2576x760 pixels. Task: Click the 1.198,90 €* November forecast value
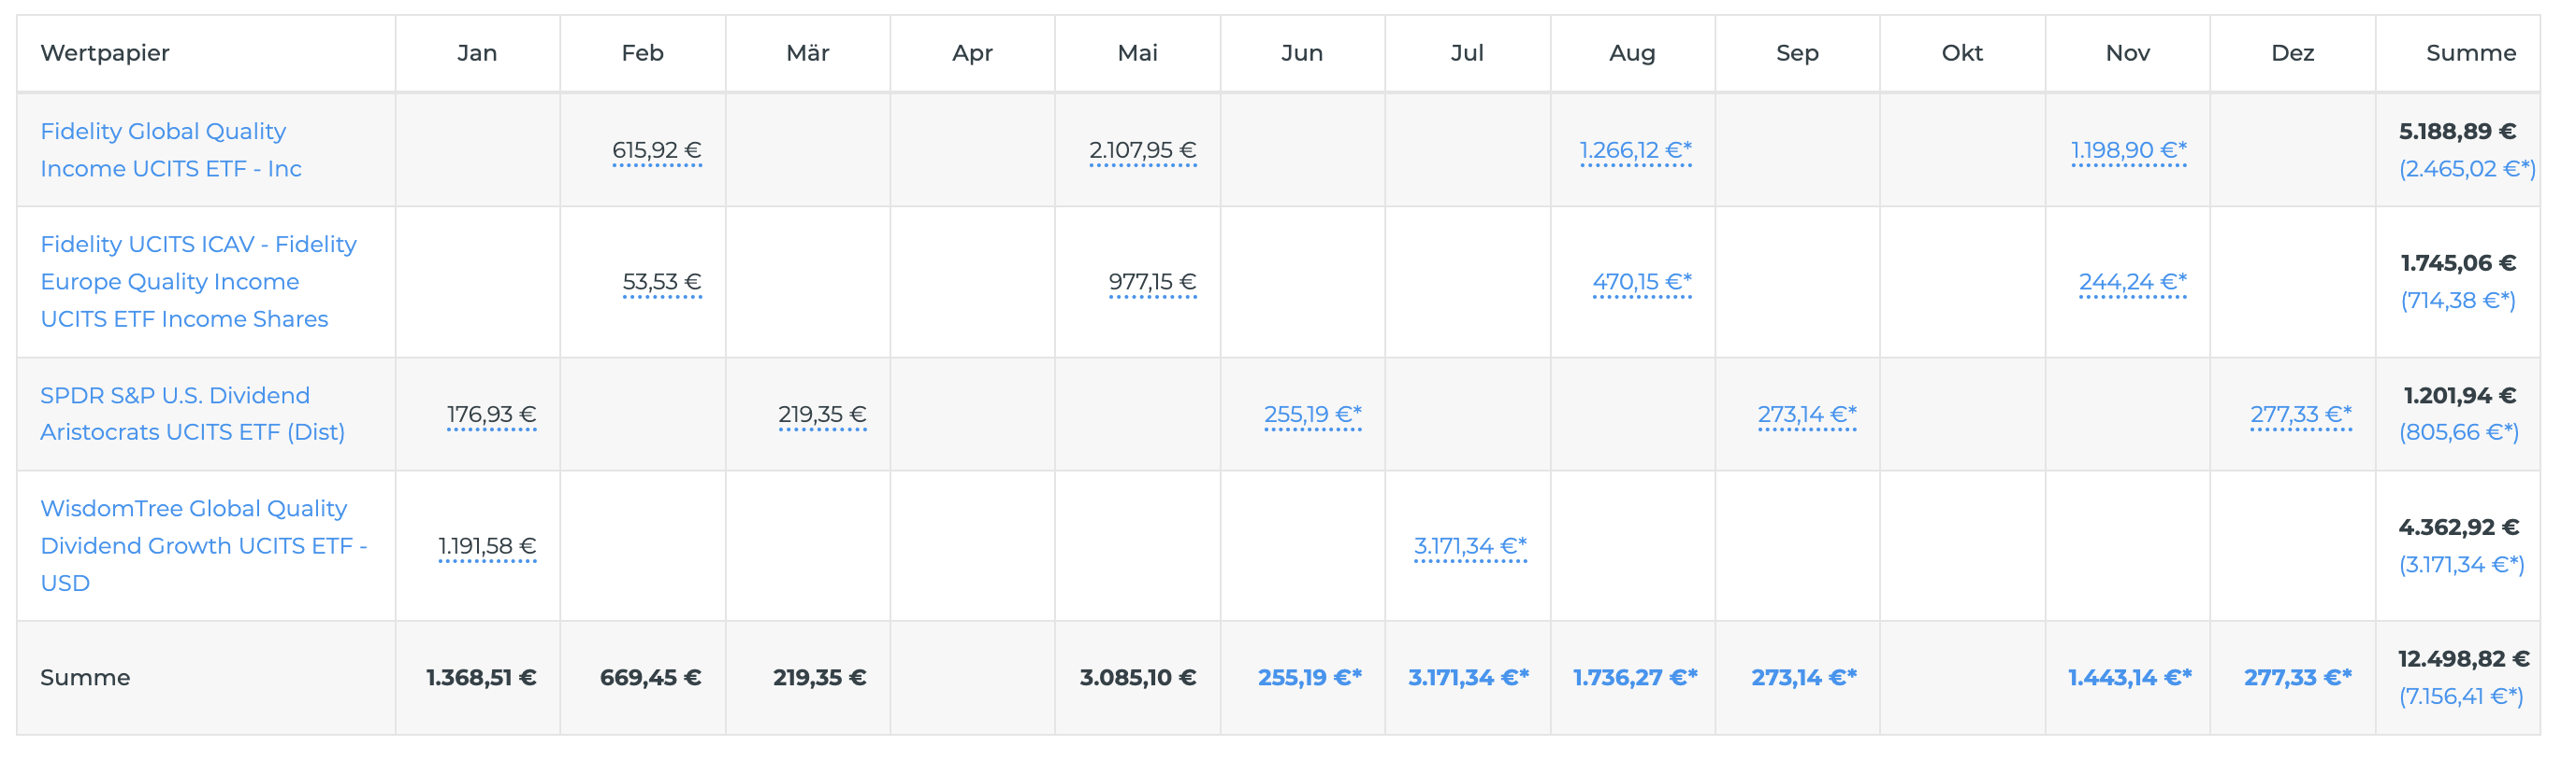pos(2128,149)
